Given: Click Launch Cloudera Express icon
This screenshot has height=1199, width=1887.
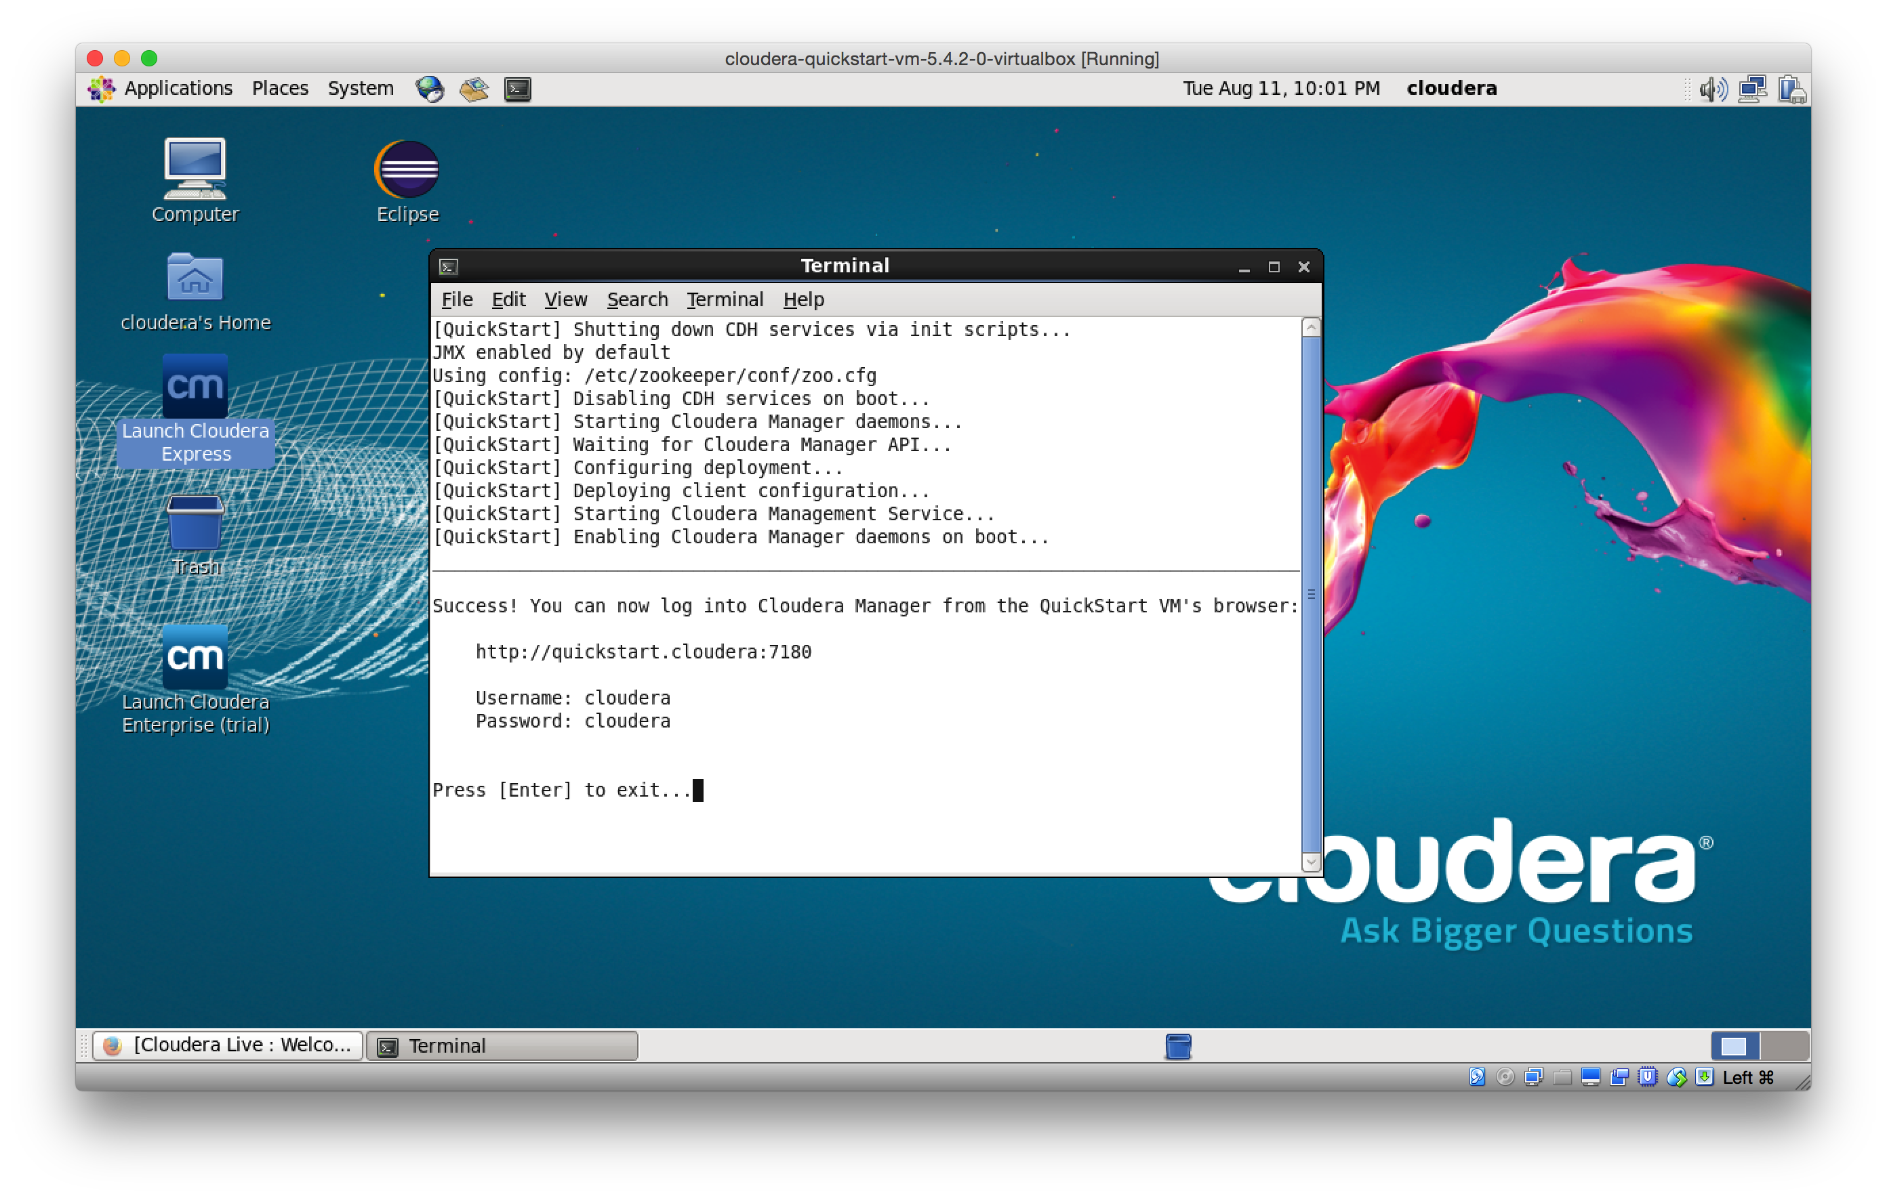Looking at the screenshot, I should 195,387.
